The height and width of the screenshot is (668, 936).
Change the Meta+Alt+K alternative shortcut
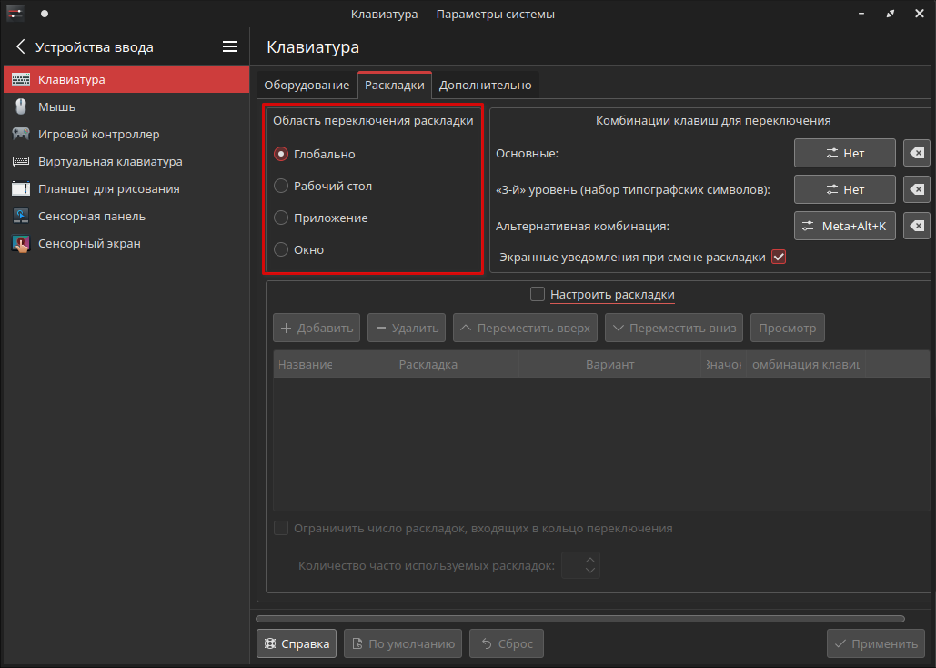click(845, 226)
